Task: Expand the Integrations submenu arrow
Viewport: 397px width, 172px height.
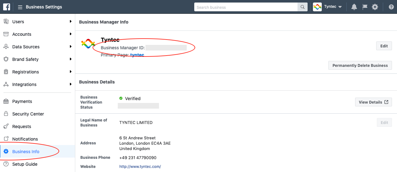Action: tap(71, 84)
